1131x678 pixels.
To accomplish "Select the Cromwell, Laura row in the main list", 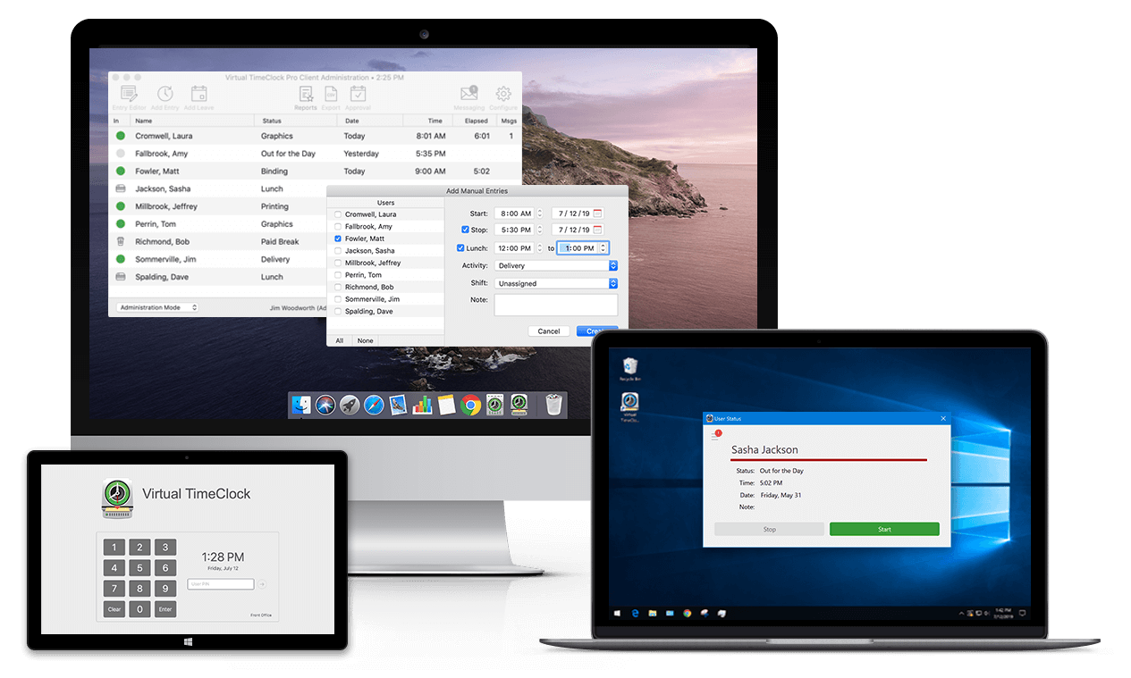I will point(316,136).
